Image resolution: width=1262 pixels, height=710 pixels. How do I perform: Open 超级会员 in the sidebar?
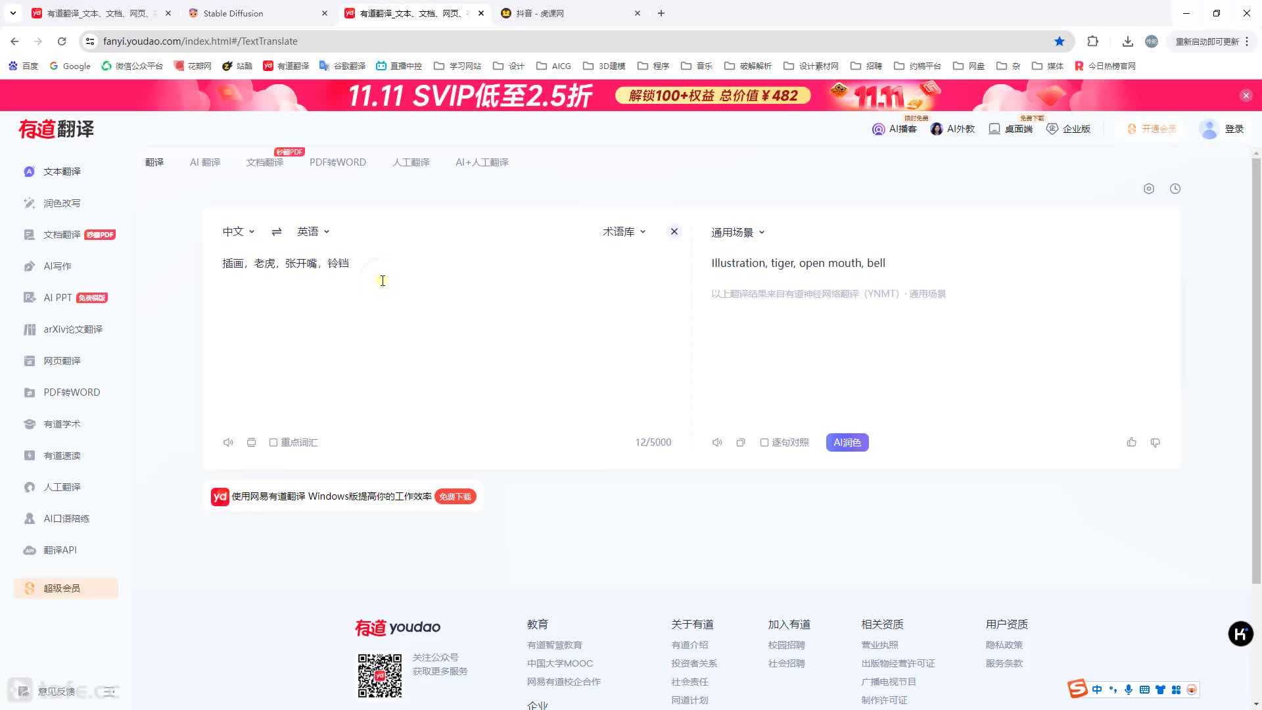tap(66, 588)
